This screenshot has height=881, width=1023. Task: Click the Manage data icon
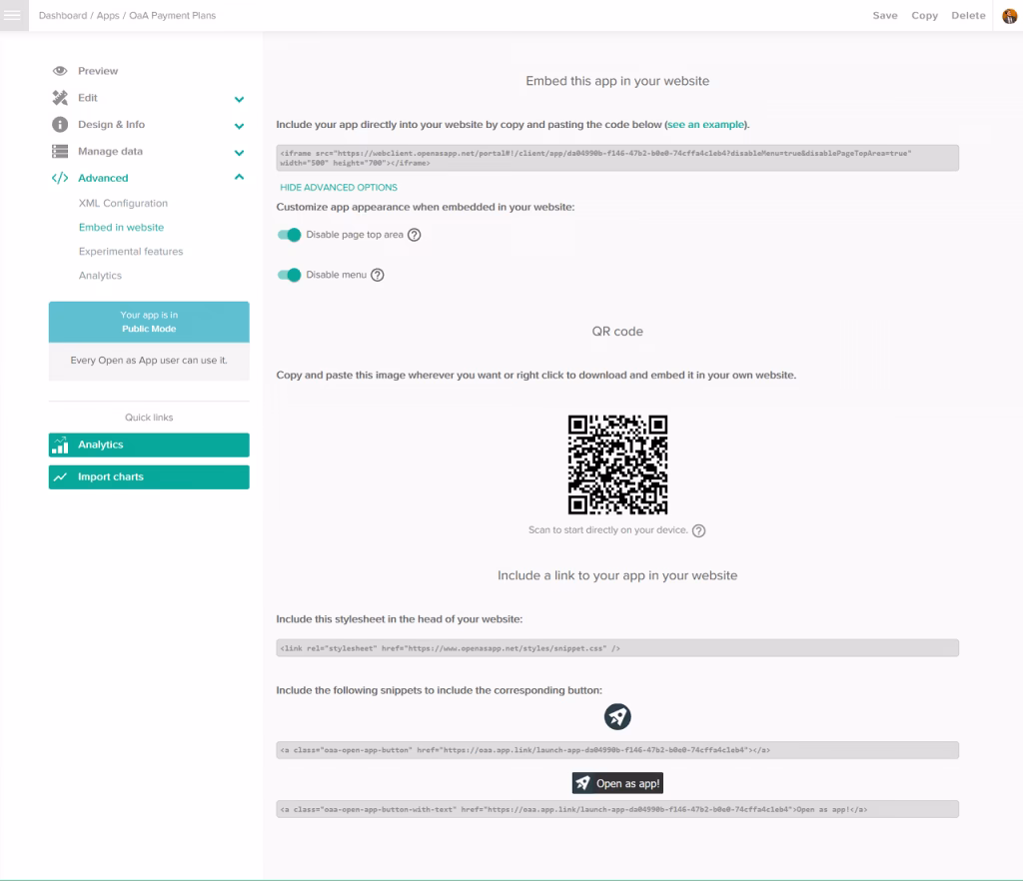click(x=60, y=151)
